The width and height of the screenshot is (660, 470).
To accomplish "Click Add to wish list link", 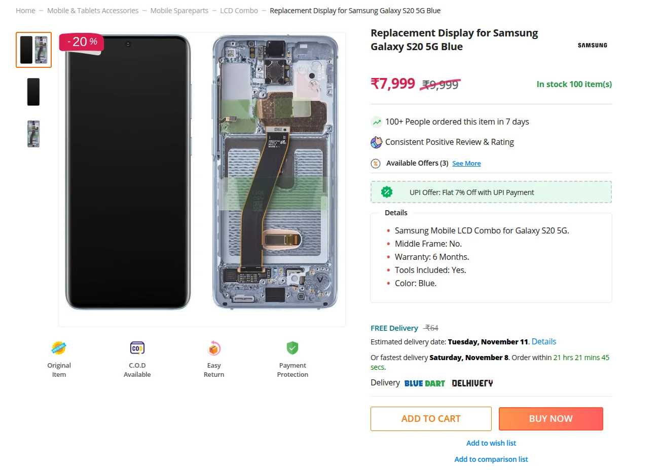I will pyautogui.click(x=491, y=443).
